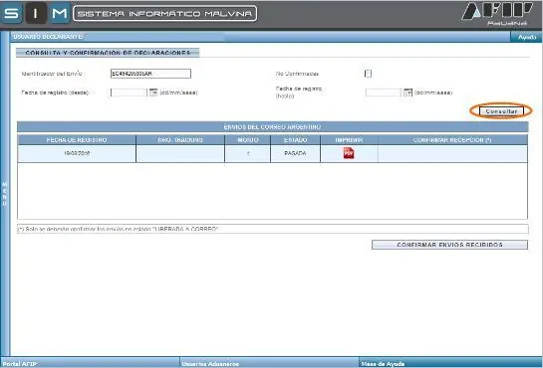Click the USUARIO DECLARANTE label
The width and height of the screenshot is (543, 368).
click(x=48, y=37)
